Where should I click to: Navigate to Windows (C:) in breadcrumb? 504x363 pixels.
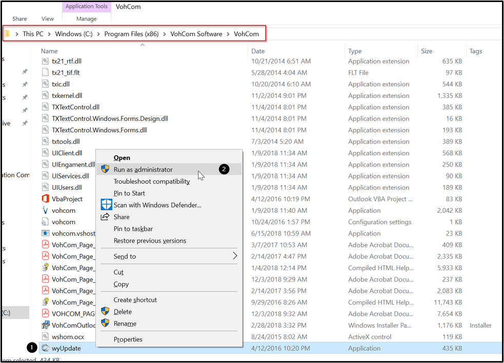pyautogui.click(x=74, y=34)
